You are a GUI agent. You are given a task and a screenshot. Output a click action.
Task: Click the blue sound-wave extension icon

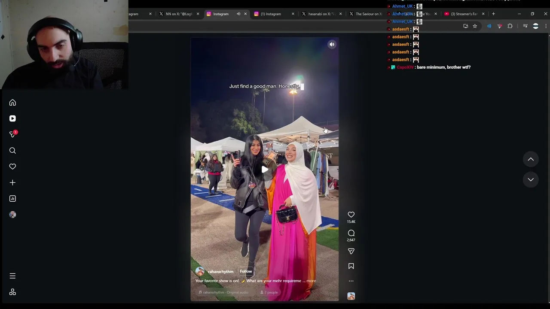(489, 26)
